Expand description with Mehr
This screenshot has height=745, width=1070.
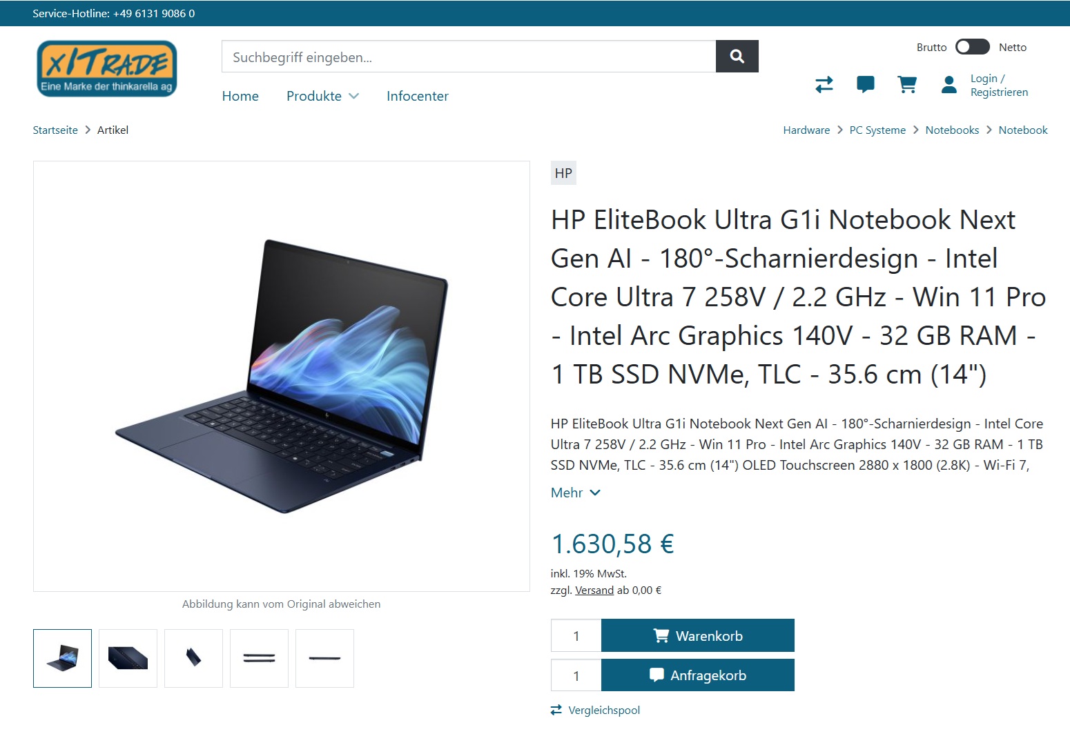(x=575, y=493)
